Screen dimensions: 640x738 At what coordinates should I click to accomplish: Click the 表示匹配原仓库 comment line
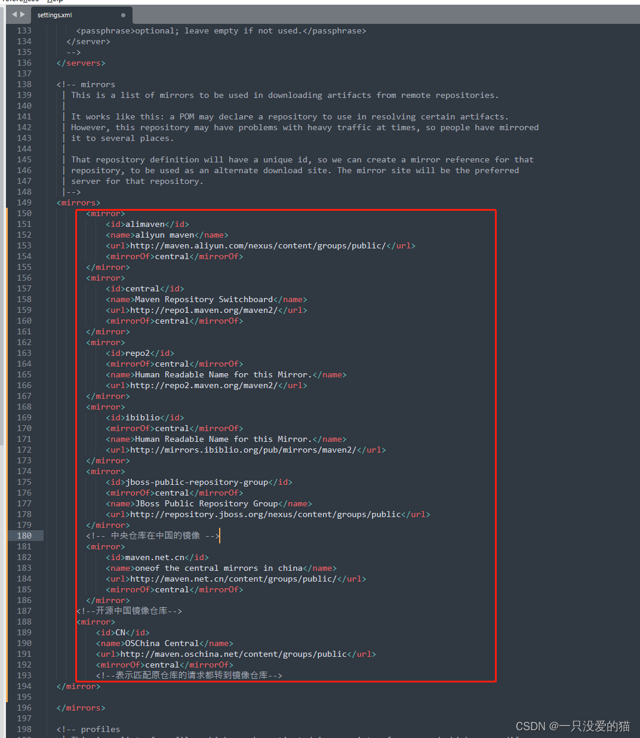point(189,675)
